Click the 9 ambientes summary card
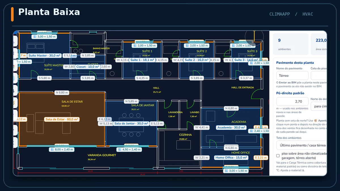 291,44
